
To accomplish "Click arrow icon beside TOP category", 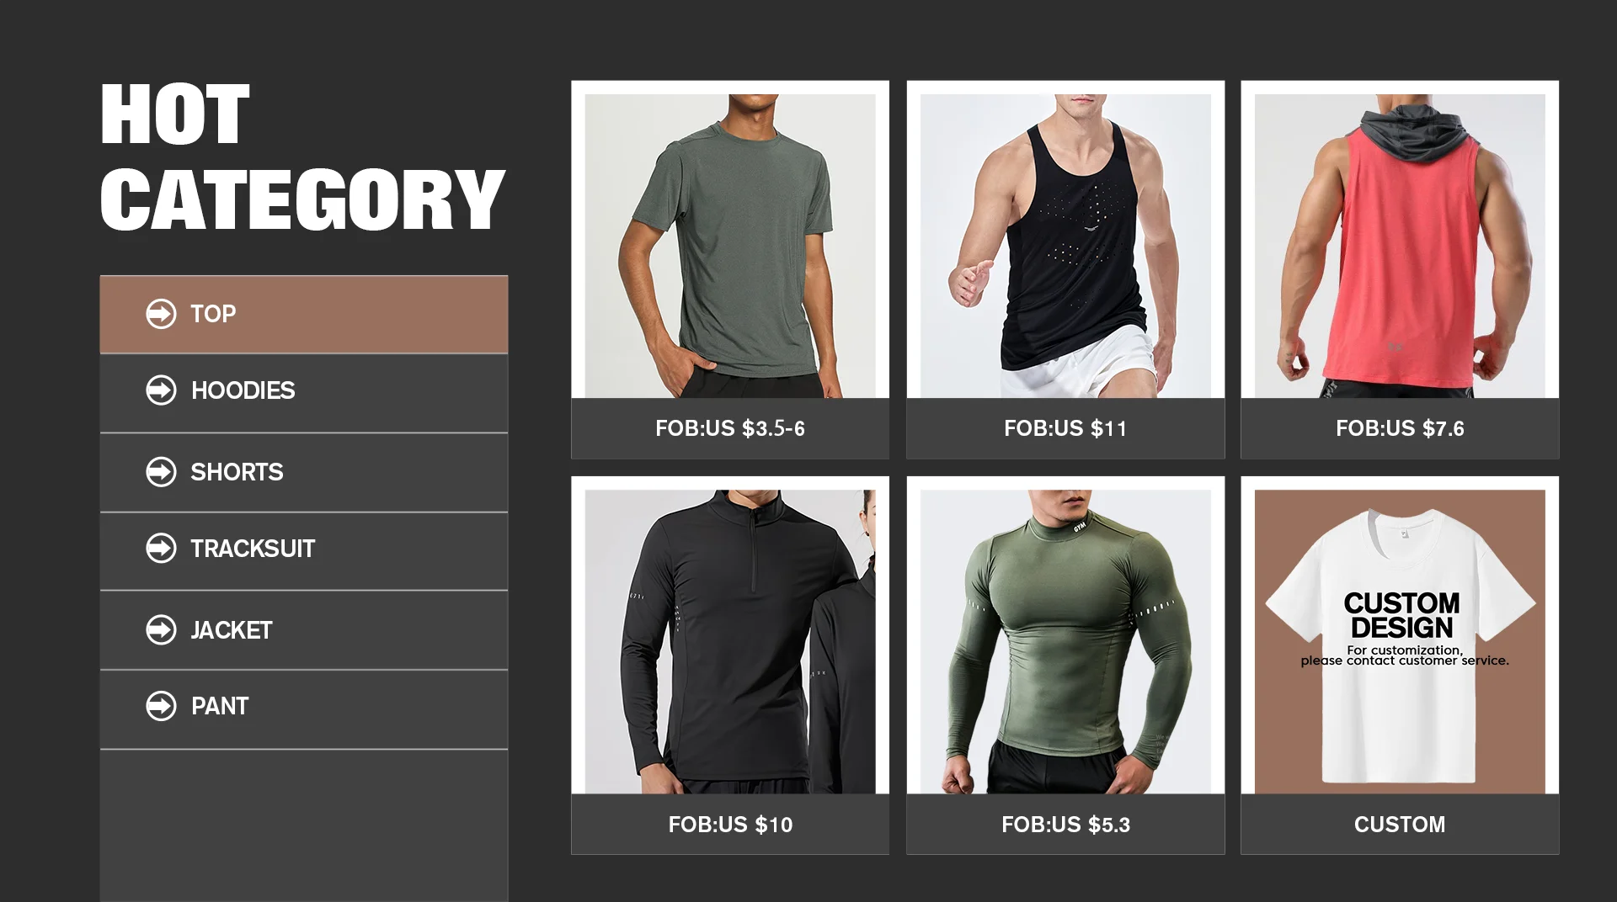I will [161, 314].
